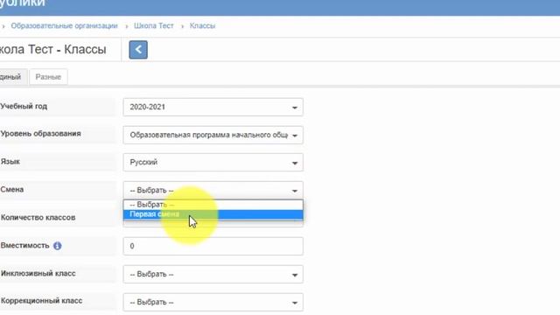Click the Вместимость input field
The width and height of the screenshot is (560, 315).
(213, 246)
